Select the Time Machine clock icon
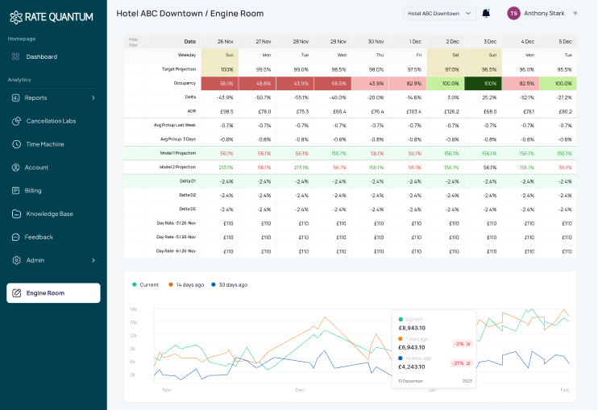Image resolution: width=598 pixels, height=410 pixels. [x=16, y=144]
